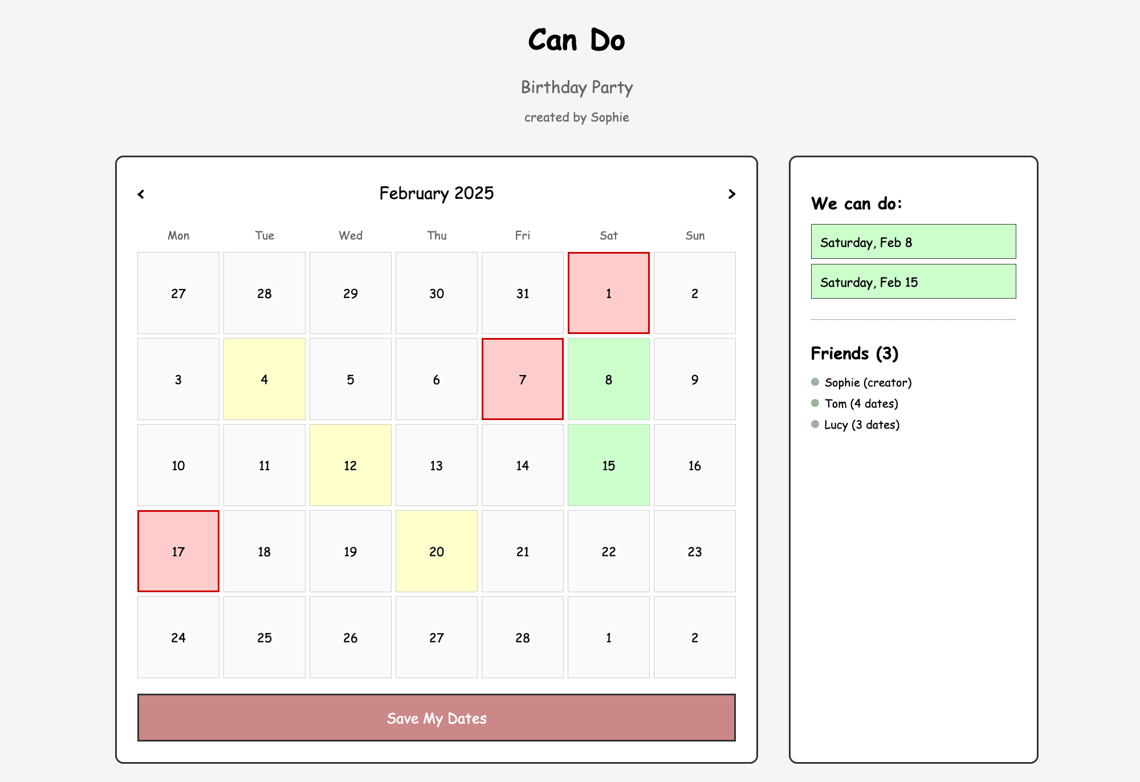Go to the previous month arrow
1140x782 pixels.
141,194
